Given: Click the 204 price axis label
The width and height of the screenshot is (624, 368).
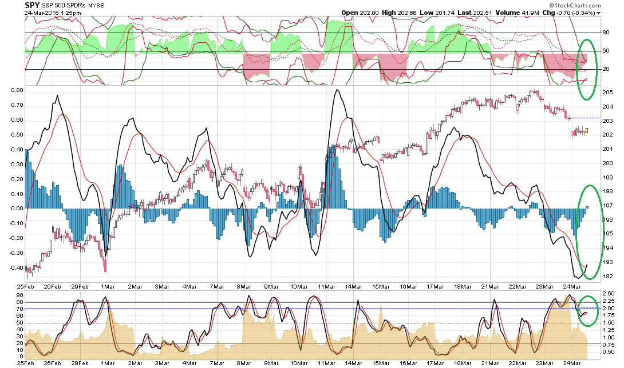Looking at the screenshot, I should click(607, 106).
